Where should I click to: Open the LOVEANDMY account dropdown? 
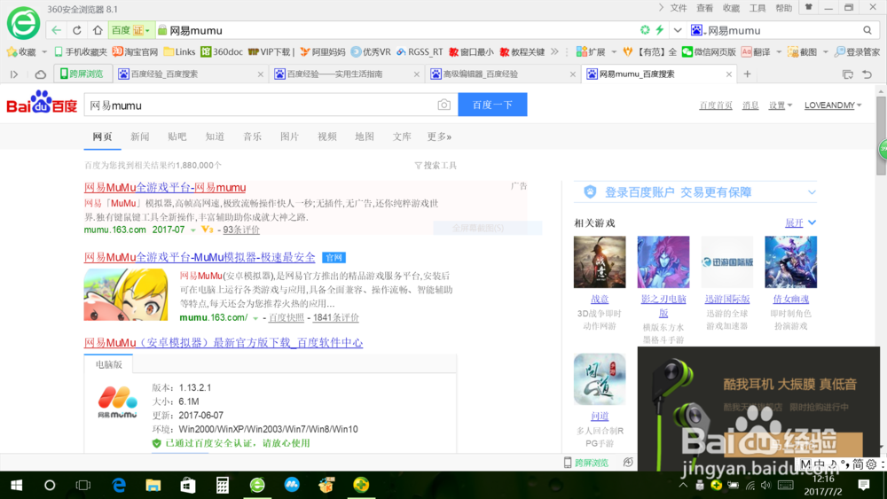(833, 105)
